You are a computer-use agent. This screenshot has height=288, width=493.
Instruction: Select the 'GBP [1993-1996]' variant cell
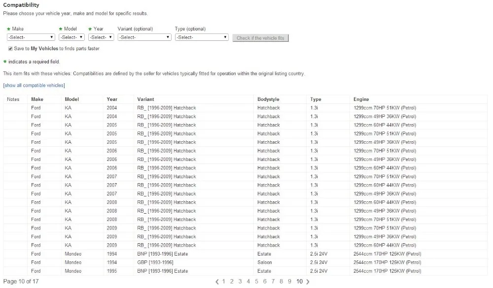(x=155, y=262)
